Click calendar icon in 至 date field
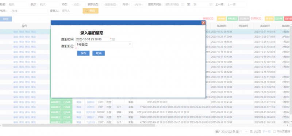Image resolution: width=292 pixels, height=136 pixels. pyautogui.click(x=211, y=4)
